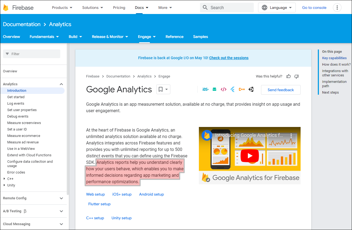Open the Check out the sessions link

[229, 58]
